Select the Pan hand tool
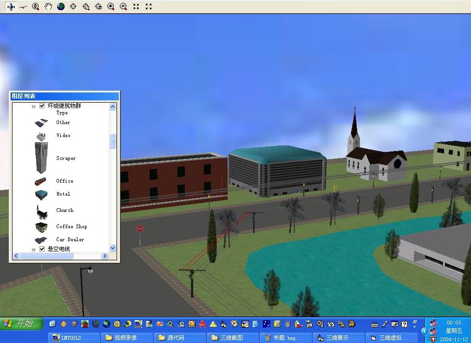The image size is (471, 343). [x=48, y=7]
